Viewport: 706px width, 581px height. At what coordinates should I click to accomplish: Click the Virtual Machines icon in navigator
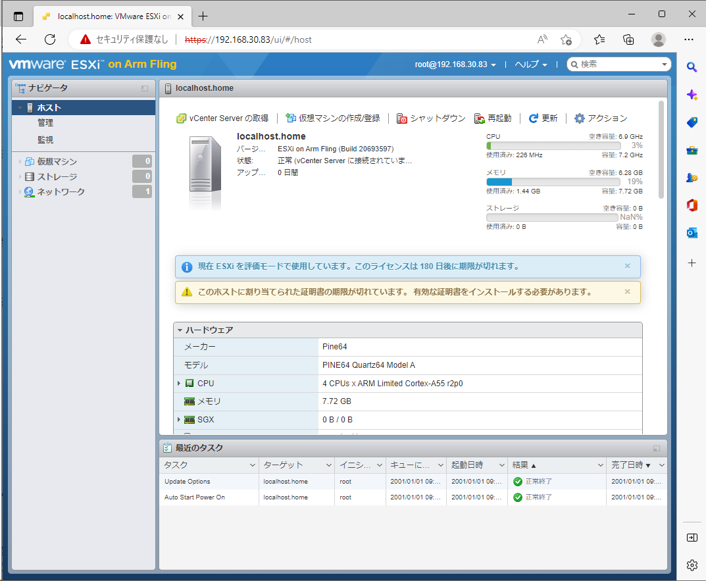pos(30,161)
